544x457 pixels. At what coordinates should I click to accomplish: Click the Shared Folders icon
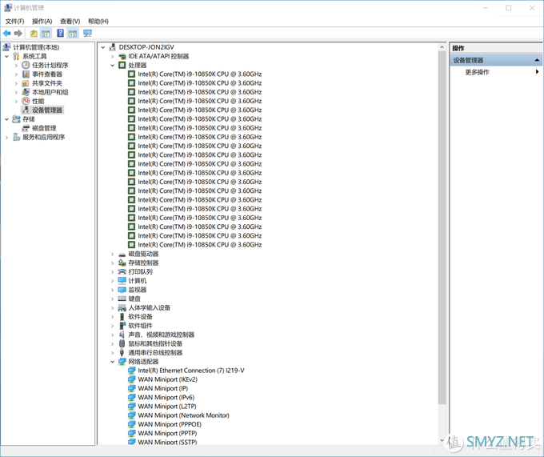(x=26, y=83)
